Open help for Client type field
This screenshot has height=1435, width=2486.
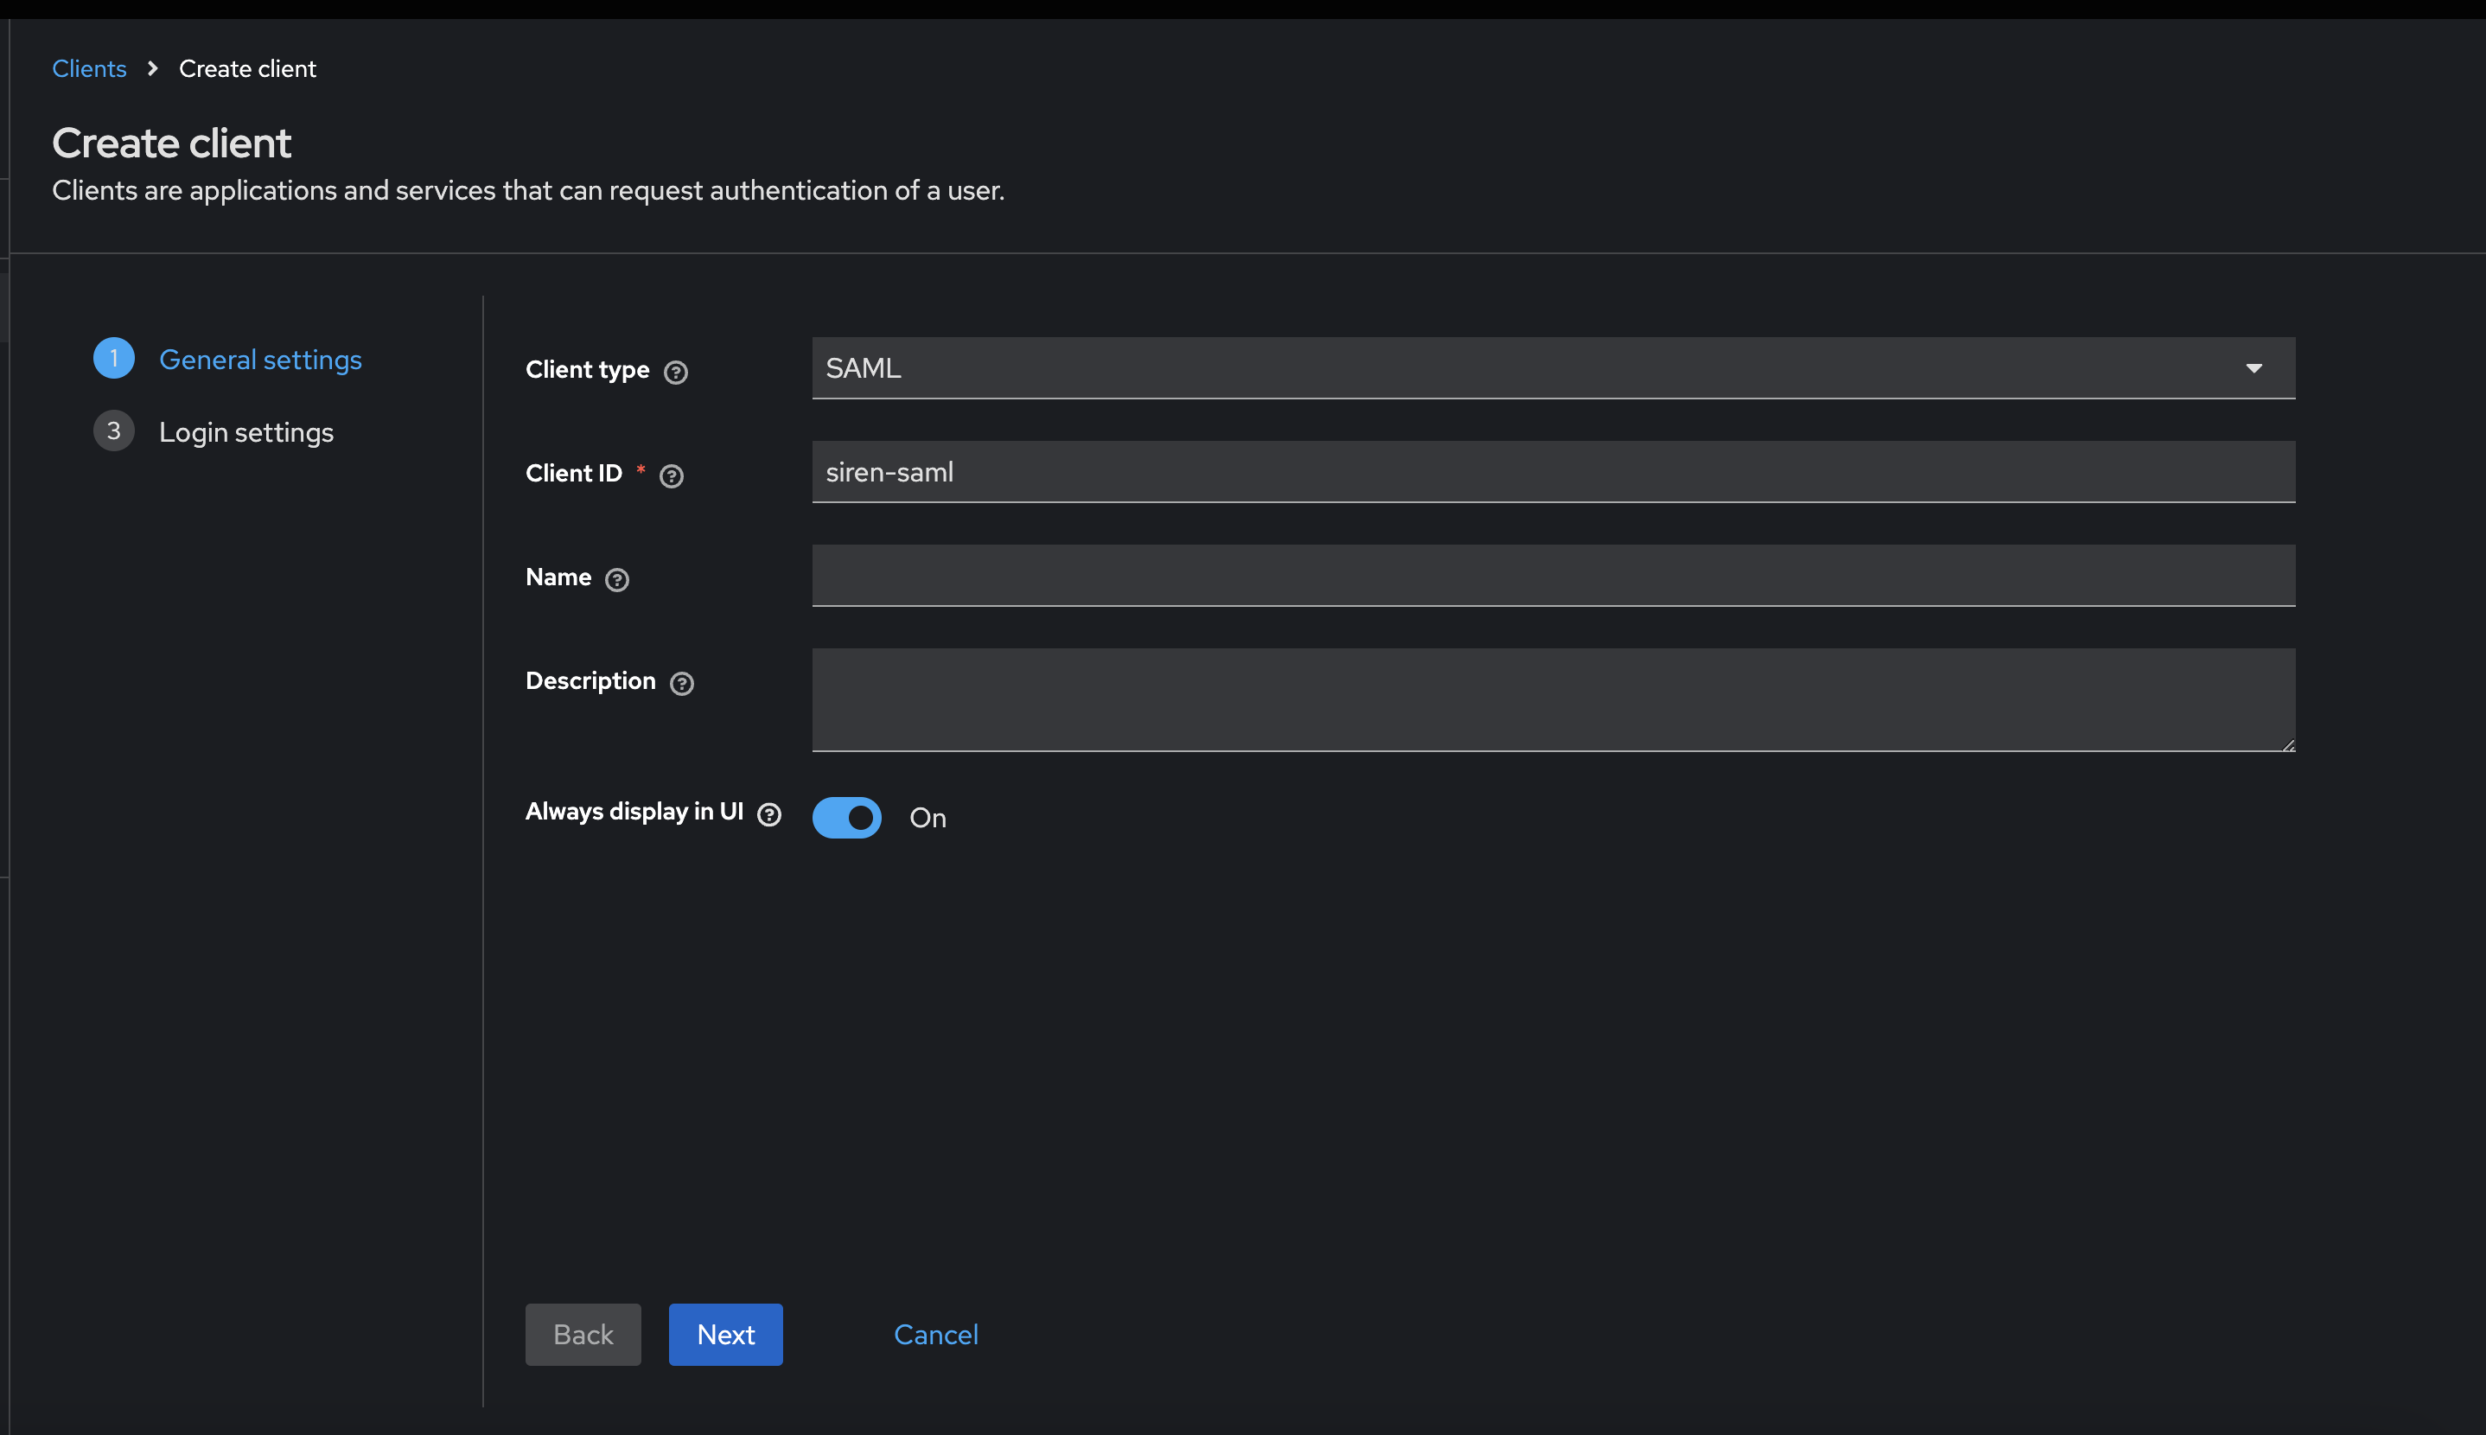tap(677, 372)
